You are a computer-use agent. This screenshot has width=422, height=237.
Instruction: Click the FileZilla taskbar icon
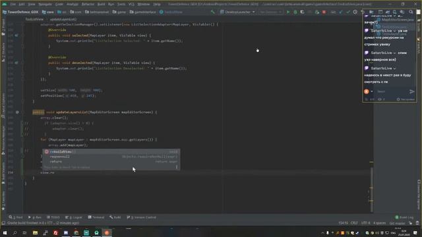tap(55, 232)
